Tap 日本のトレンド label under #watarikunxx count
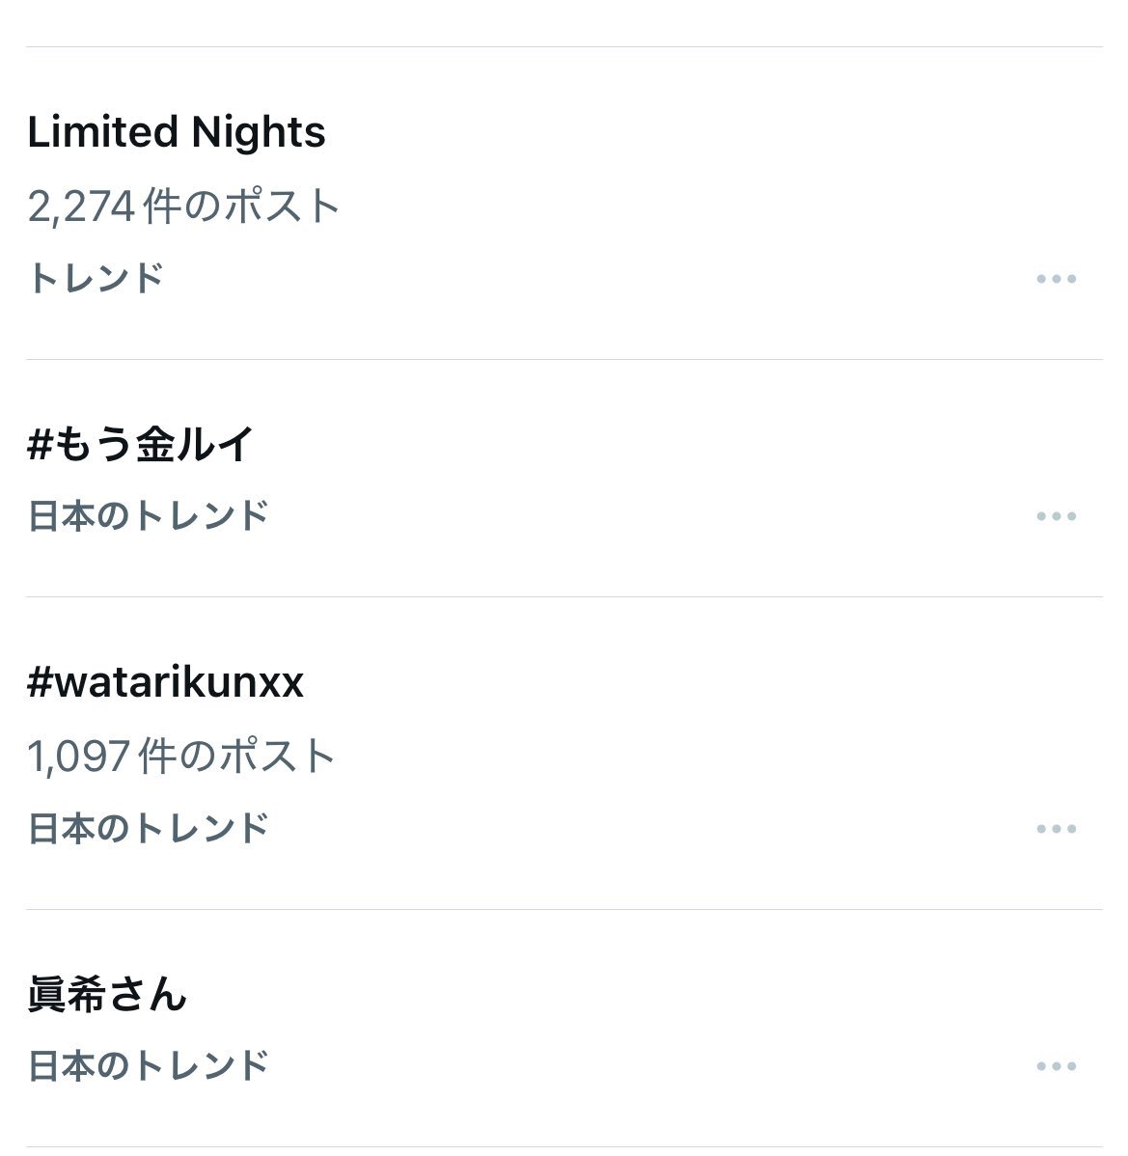This screenshot has height=1156, width=1128. pyautogui.click(x=149, y=829)
